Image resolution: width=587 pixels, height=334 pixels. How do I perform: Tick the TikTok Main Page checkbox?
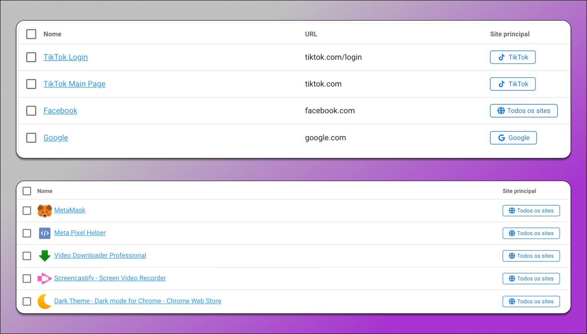click(31, 84)
